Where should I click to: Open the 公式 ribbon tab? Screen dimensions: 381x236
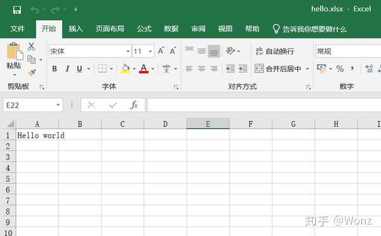144,29
